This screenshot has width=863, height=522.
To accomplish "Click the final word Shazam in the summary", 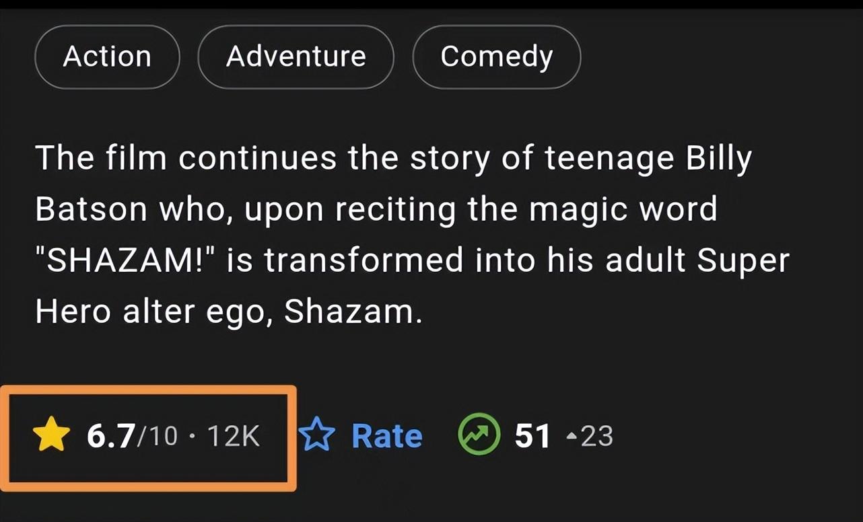I will click(x=353, y=311).
